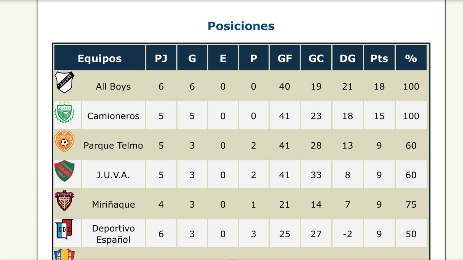Select the All Boys team name
Image resolution: width=463 pixels, height=260 pixels.
(x=113, y=87)
